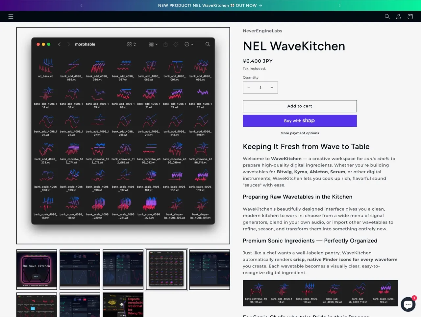Open the shopping bag cart icon
The image size is (421, 317).
coord(410,16)
